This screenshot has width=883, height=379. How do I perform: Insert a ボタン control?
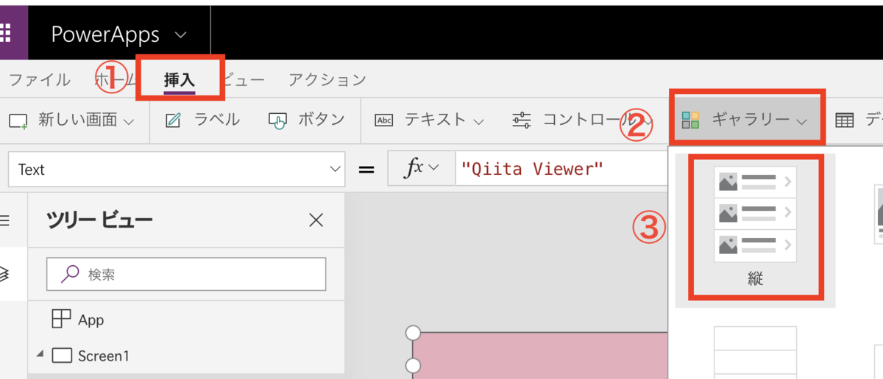(x=307, y=120)
